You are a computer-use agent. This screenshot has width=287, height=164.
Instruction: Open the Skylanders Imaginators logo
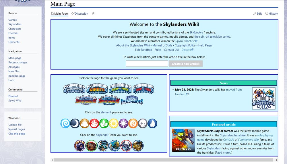pyautogui.click(x=132, y=100)
